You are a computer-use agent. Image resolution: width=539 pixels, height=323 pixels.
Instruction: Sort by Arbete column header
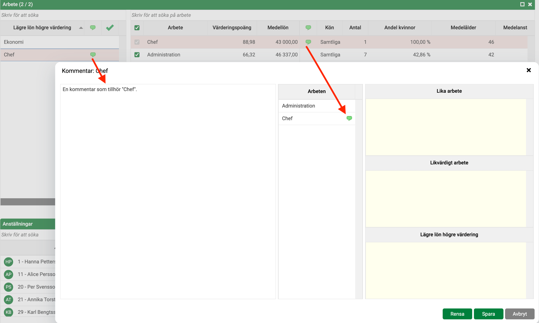(175, 28)
